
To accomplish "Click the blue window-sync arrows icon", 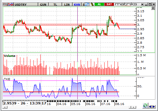I will click(x=87, y=4).
